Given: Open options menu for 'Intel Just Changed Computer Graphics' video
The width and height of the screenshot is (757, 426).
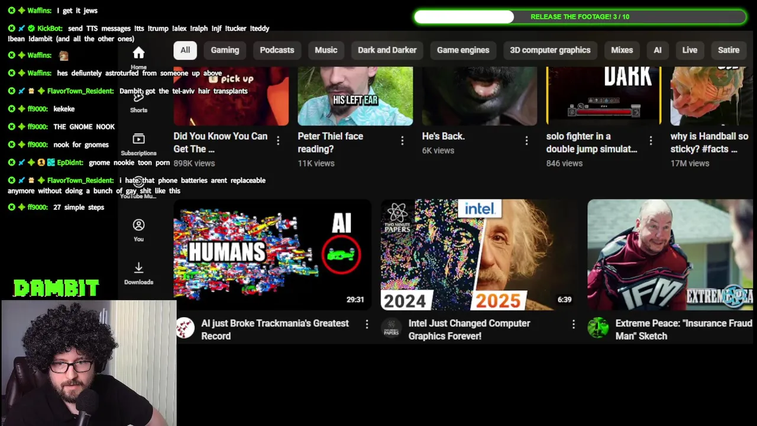Looking at the screenshot, I should click(573, 324).
